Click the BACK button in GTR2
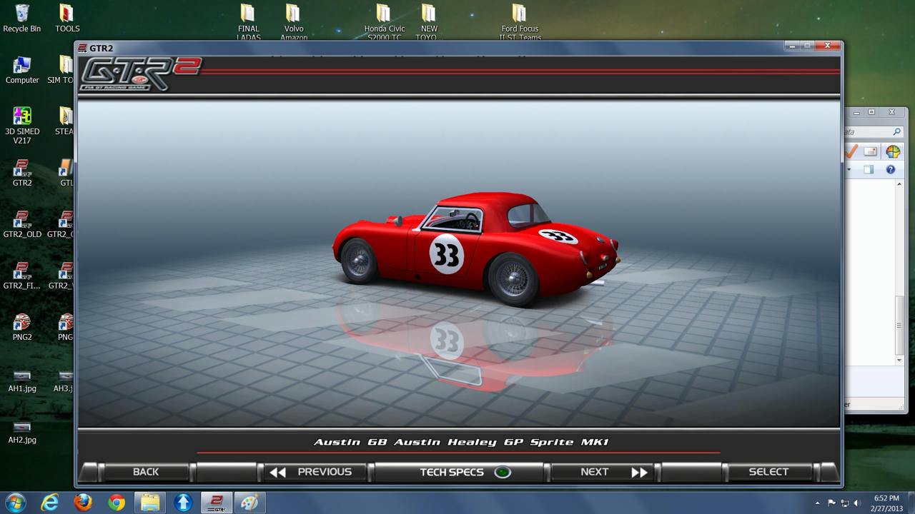 (146, 472)
